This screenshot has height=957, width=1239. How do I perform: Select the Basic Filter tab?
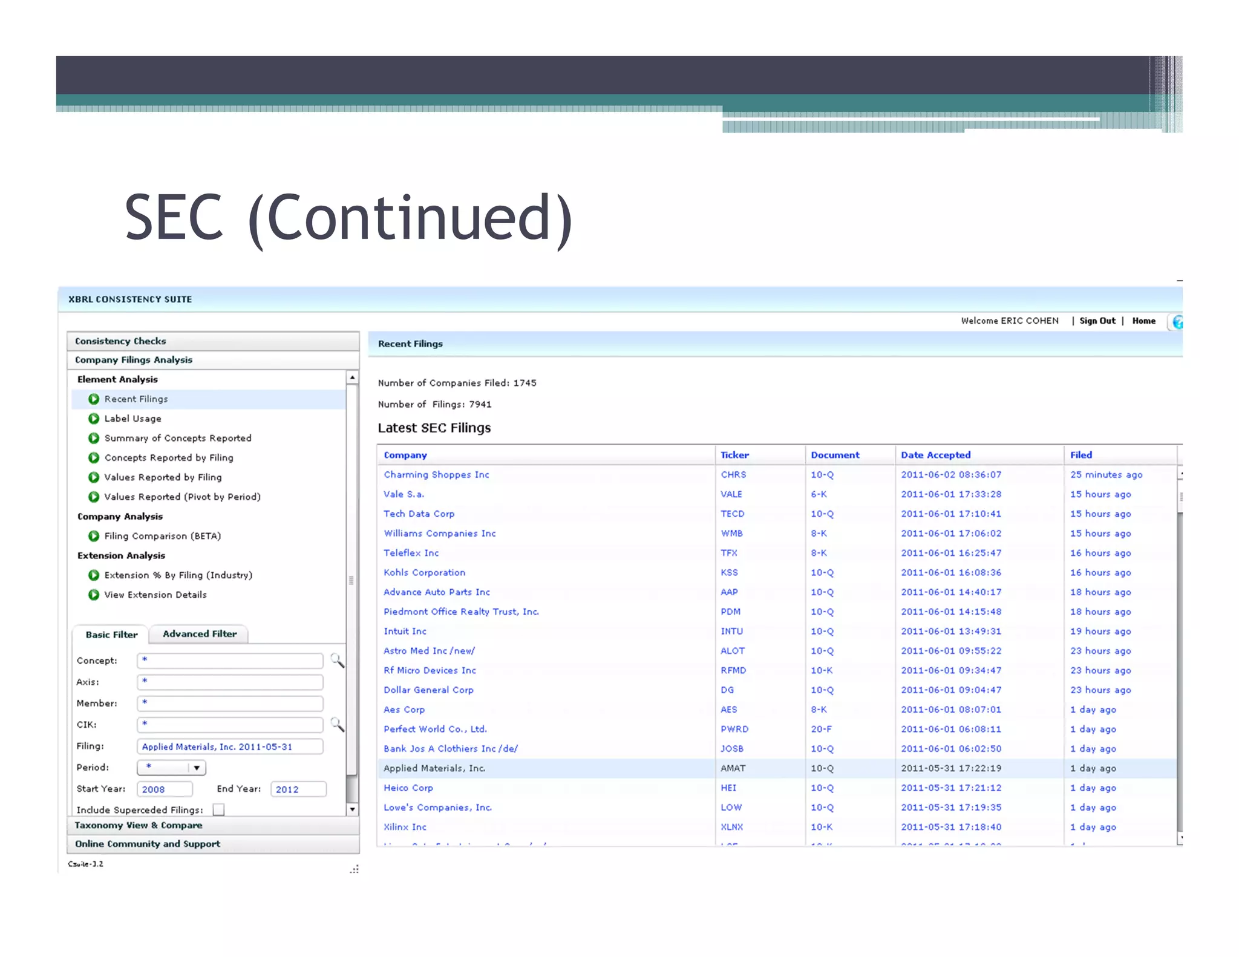[111, 635]
